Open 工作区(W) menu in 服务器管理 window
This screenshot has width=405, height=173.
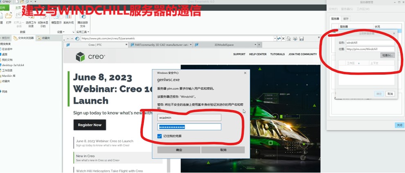click(363, 9)
